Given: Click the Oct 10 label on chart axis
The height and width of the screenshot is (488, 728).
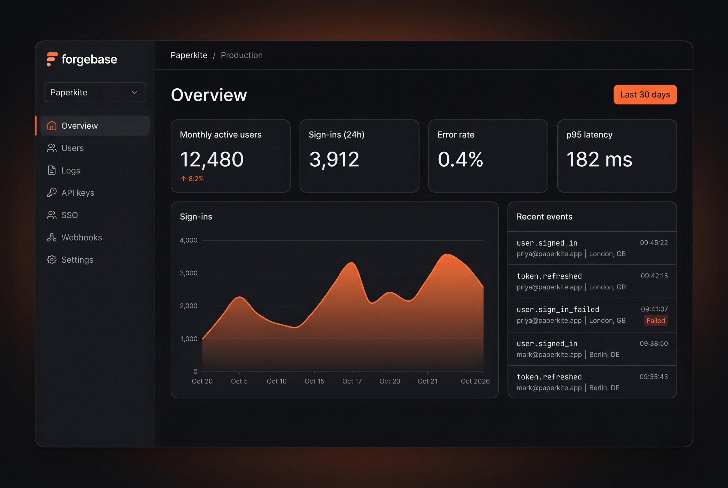Looking at the screenshot, I should 277,381.
